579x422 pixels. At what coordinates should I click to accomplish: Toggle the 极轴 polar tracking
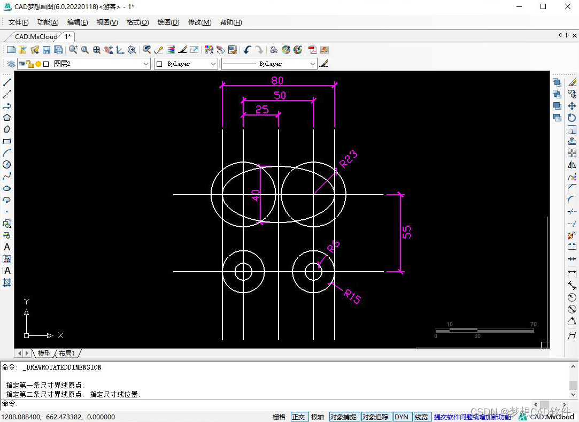tap(317, 417)
